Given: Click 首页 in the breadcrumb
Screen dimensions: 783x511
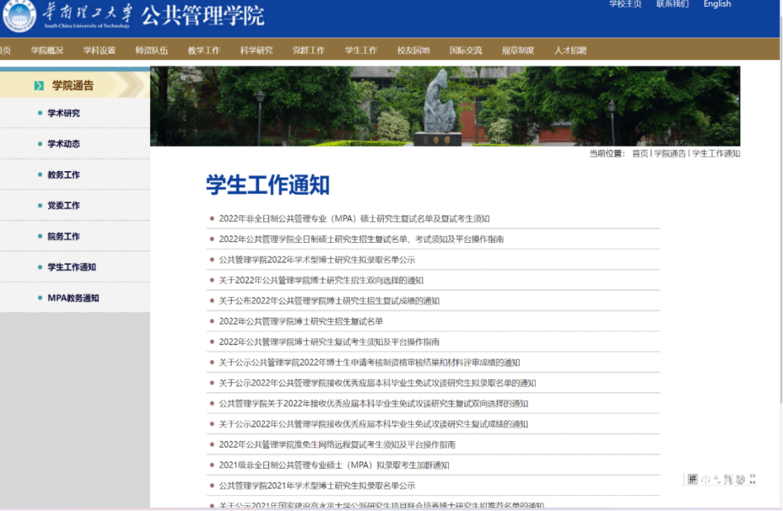Looking at the screenshot, I should coord(640,154).
